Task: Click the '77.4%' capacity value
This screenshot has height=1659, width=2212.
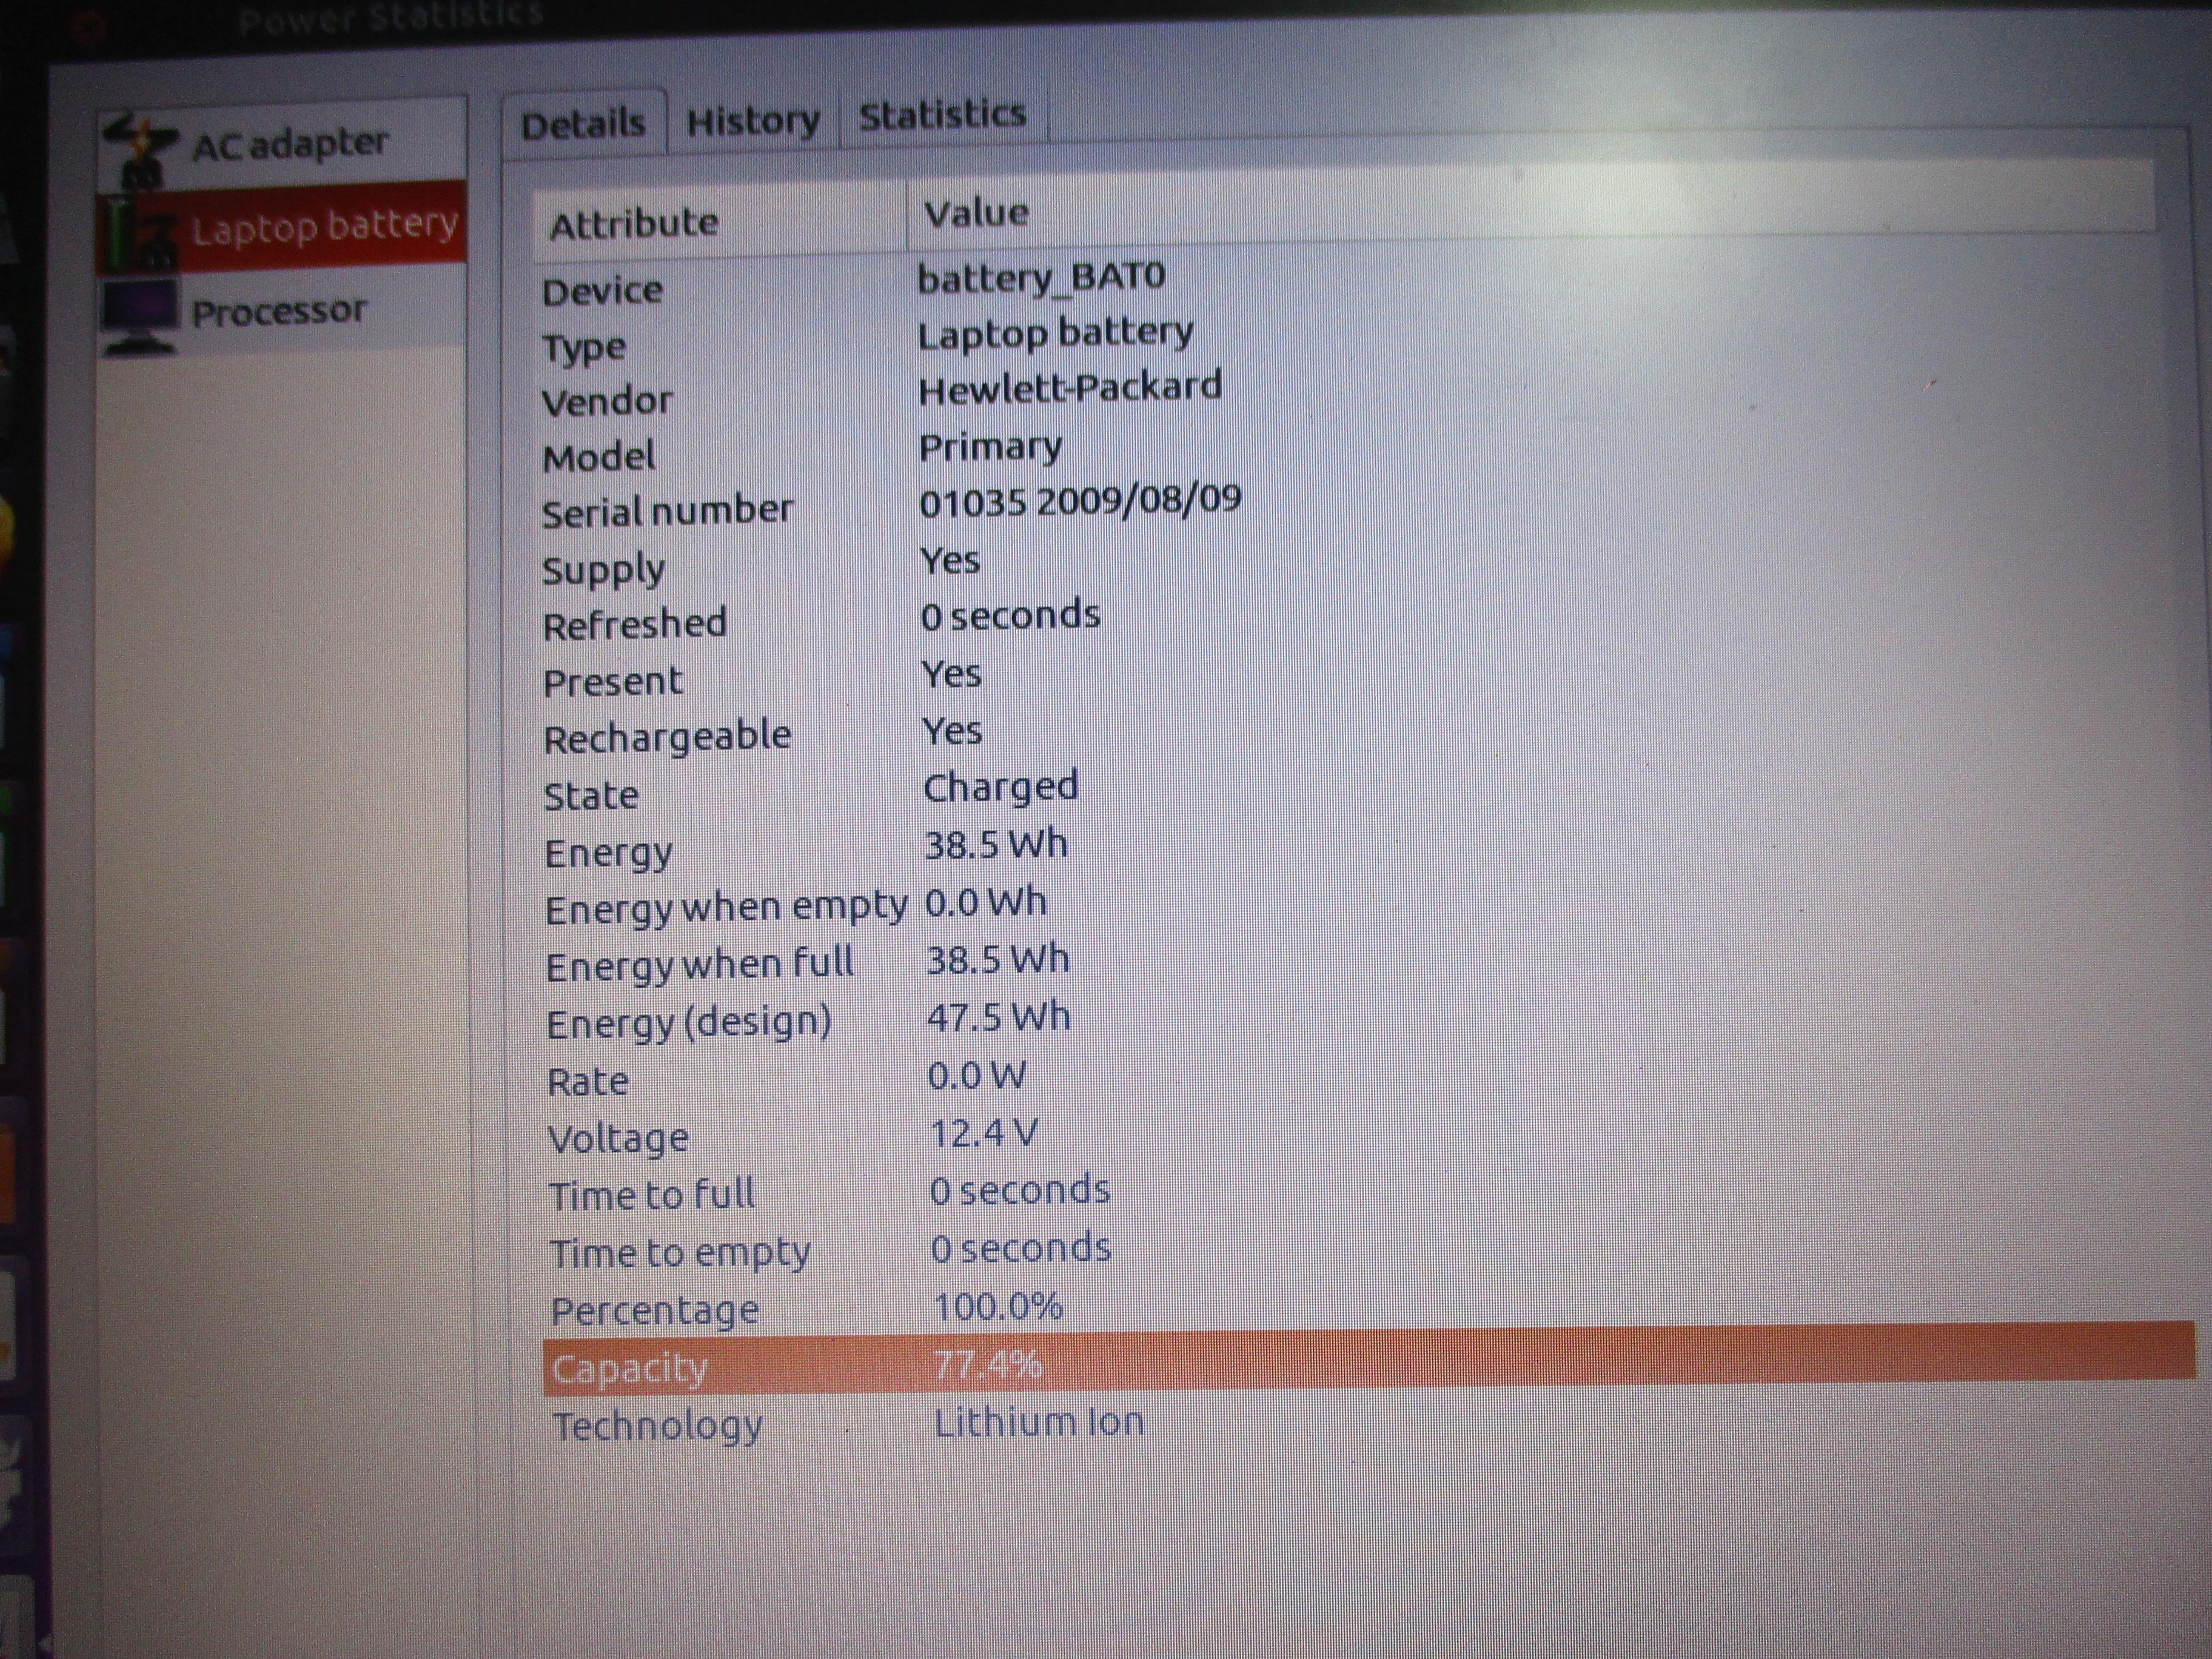Action: tap(989, 1364)
